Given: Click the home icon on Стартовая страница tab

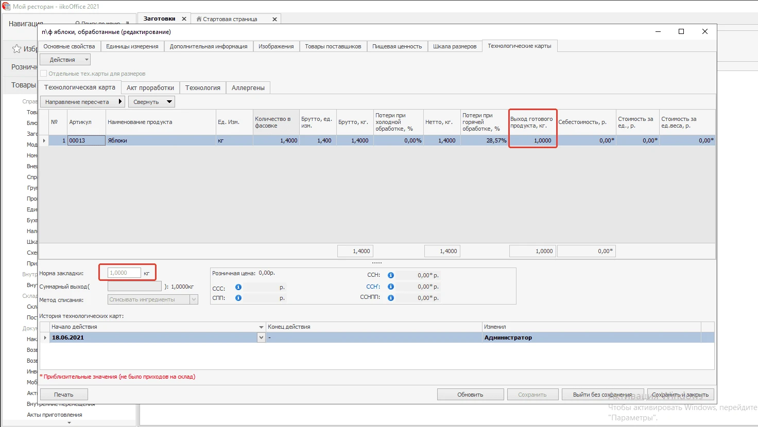Looking at the screenshot, I should pyautogui.click(x=199, y=19).
